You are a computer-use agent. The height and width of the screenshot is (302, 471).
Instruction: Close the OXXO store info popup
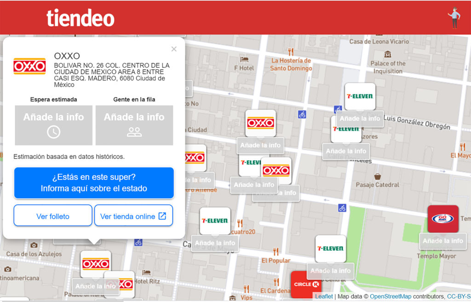(174, 49)
